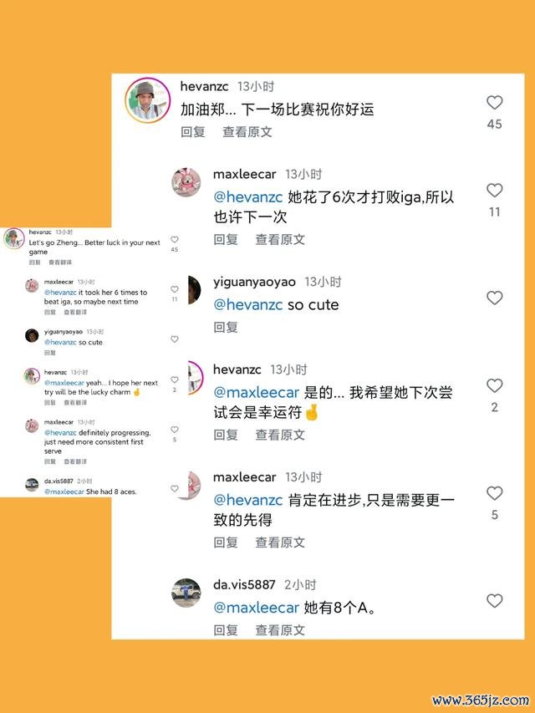Screen dimensions: 535x713
Task: Open the @hevanzc mention in yiguanyaoyao's reply
Action: [248, 304]
